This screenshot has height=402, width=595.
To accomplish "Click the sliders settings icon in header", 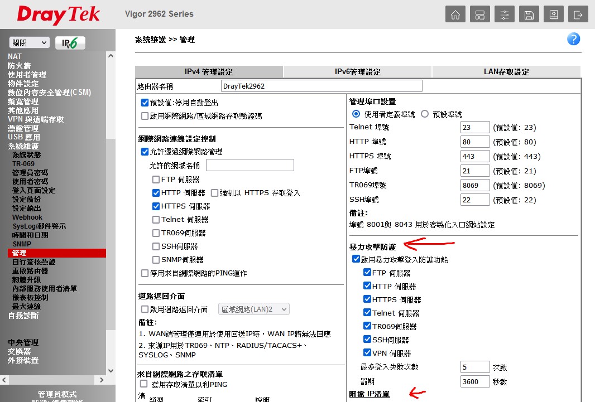I will coord(504,14).
